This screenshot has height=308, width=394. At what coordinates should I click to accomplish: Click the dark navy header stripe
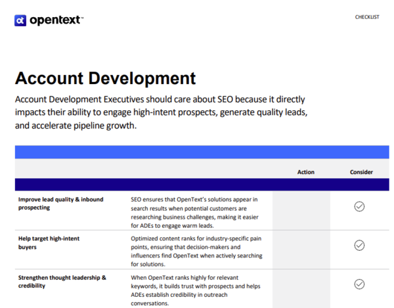coord(202,185)
